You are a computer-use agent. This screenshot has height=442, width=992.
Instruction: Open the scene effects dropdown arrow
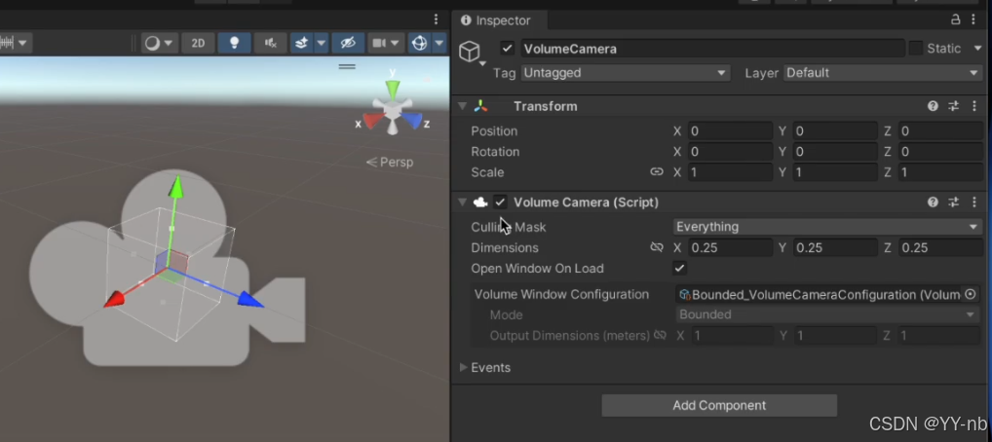[322, 43]
